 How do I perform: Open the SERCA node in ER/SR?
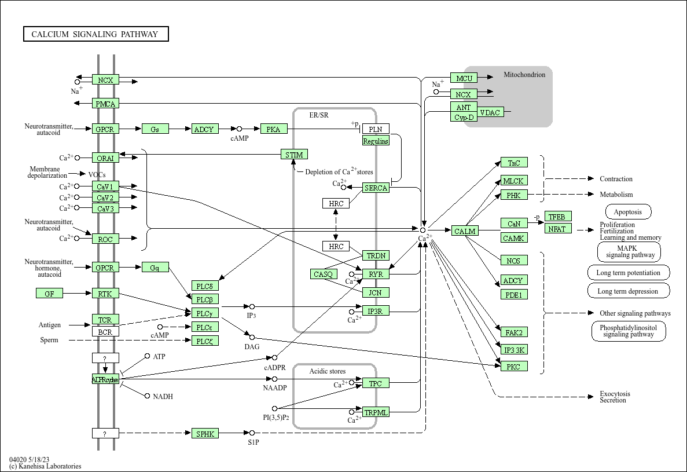click(376, 188)
